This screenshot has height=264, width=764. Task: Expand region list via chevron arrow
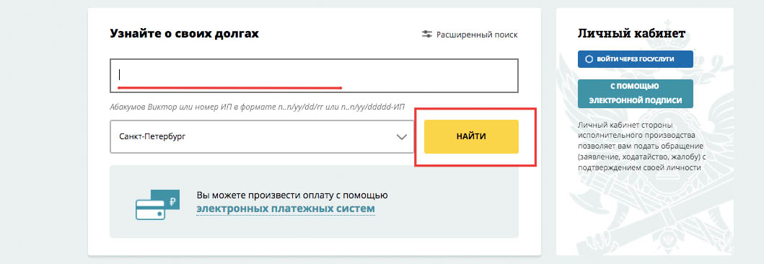click(402, 137)
